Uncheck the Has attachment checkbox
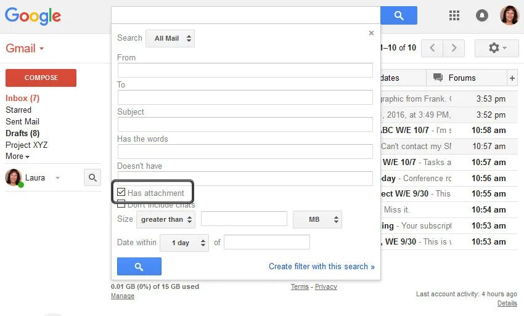The height and width of the screenshot is (316, 524). pos(121,192)
